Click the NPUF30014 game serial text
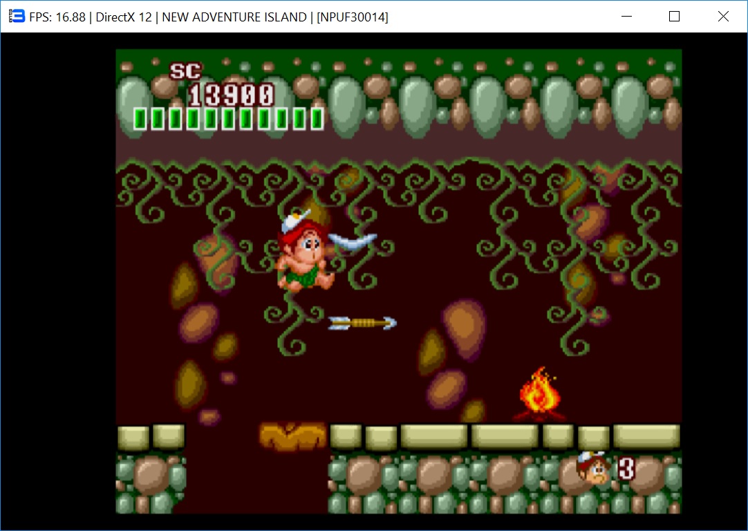Viewport: 748px width, 531px height. coord(352,17)
